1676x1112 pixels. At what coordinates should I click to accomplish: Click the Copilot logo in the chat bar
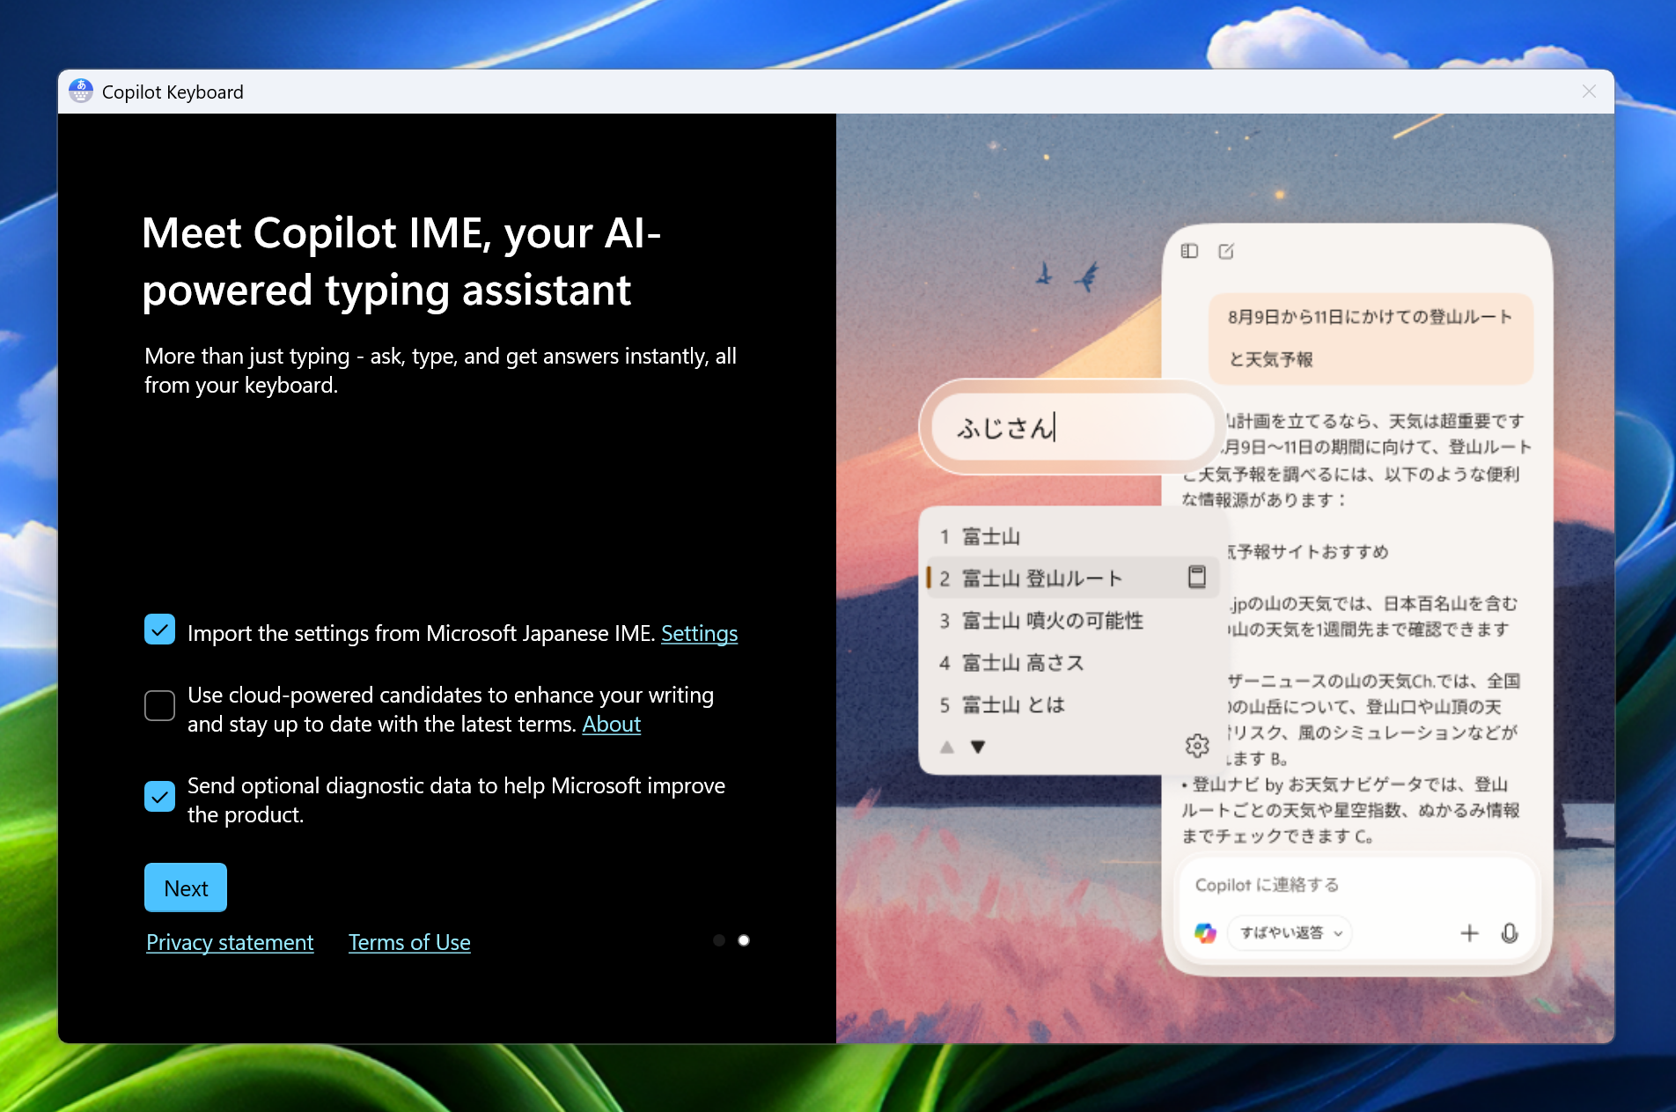tap(1205, 932)
